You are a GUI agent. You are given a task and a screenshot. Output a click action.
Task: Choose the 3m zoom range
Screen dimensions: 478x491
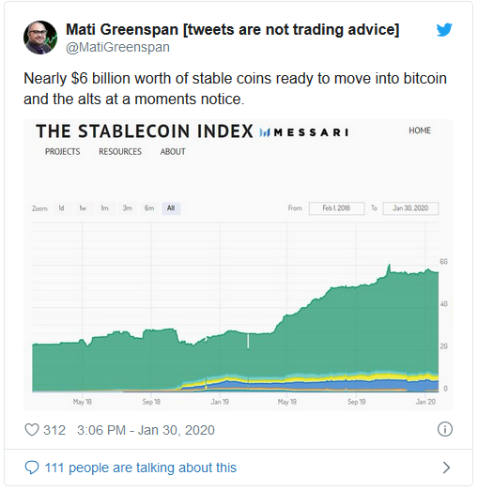pos(127,208)
